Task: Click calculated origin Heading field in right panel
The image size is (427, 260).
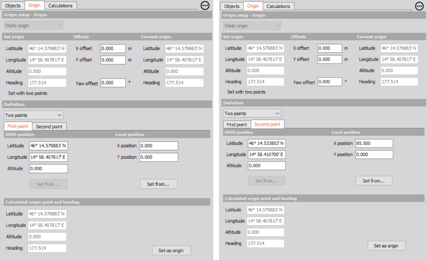Action: [266, 243]
